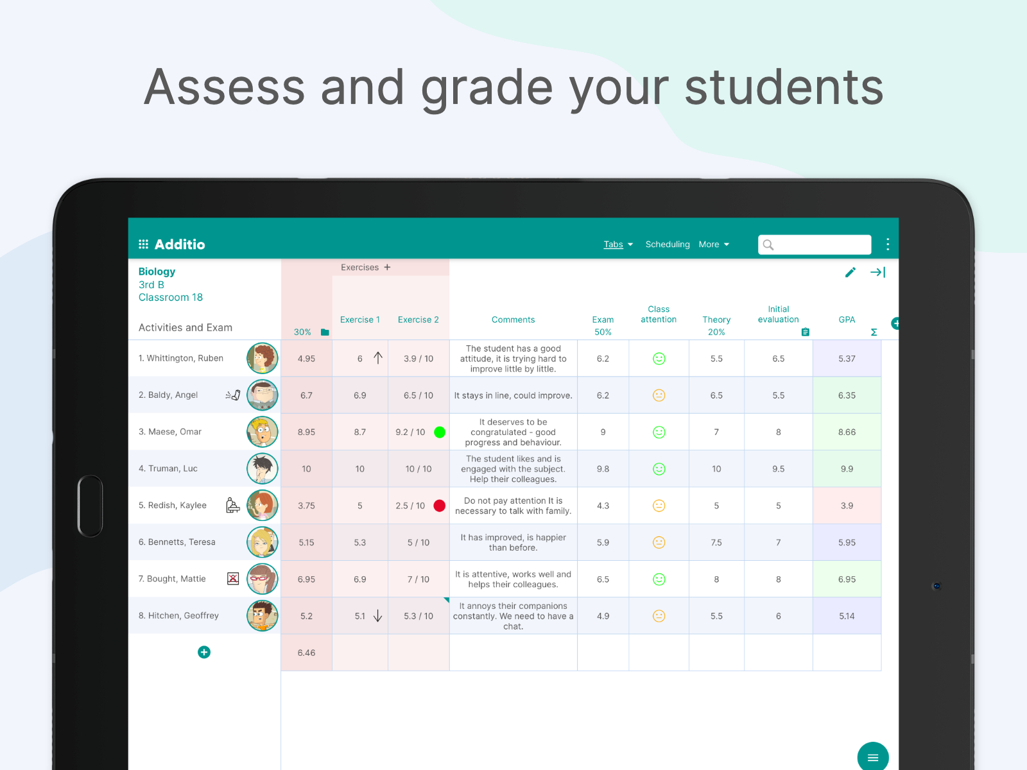Open Omar Maese's avatar

coord(263,432)
